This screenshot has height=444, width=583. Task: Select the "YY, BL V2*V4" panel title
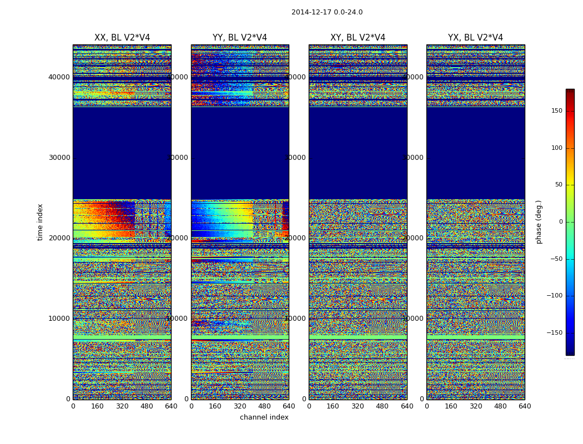[240, 38]
